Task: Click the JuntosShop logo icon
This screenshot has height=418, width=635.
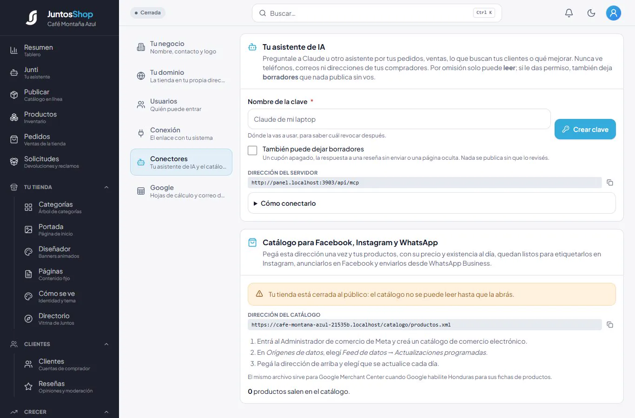Action: point(32,18)
